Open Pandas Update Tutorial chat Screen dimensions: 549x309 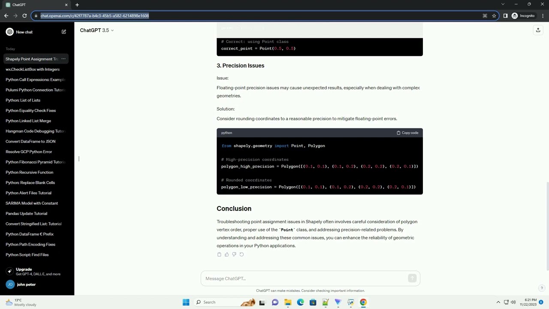pos(37,213)
